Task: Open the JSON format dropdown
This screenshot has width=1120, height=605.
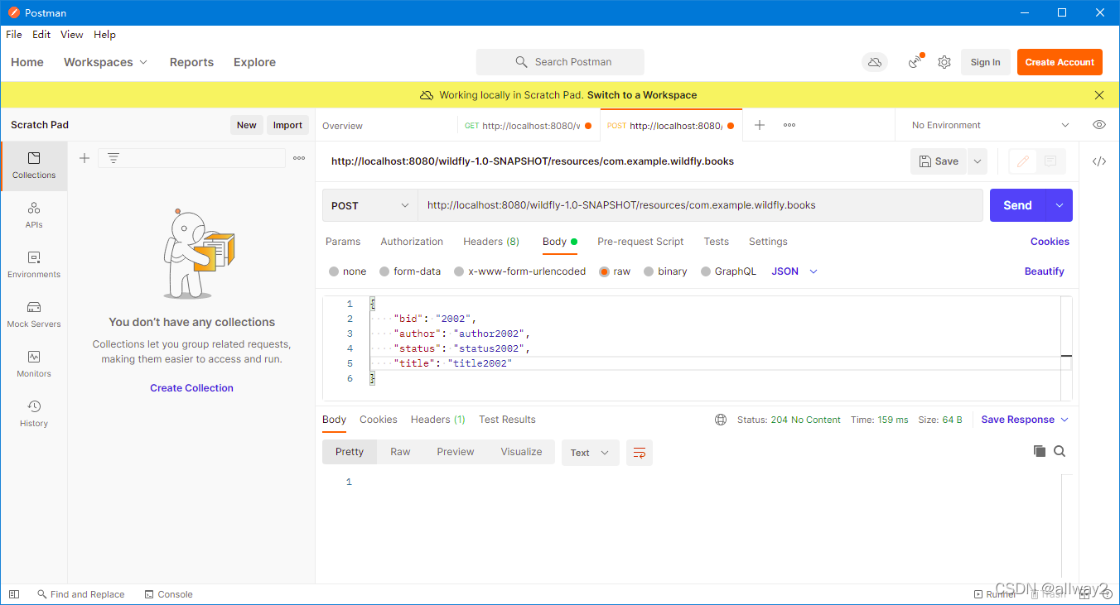Action: coord(794,271)
